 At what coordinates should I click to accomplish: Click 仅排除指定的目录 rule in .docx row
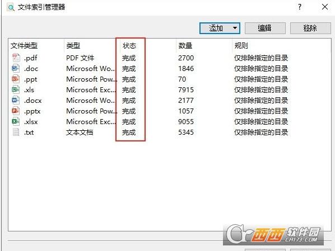pos(261,100)
